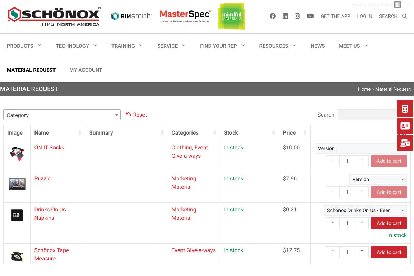Open Schönox Drinks Ön Us - Beer dropdown
This screenshot has height=276, width=414.
coord(365,210)
